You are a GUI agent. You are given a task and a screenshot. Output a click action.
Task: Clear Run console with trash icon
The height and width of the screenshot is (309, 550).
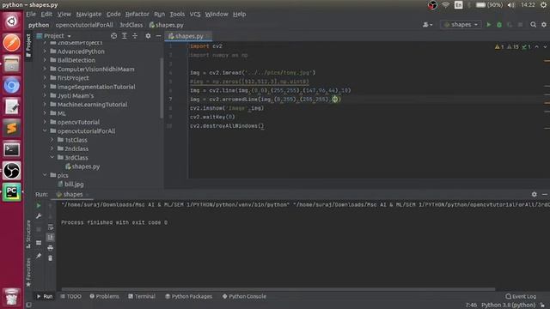click(x=51, y=258)
